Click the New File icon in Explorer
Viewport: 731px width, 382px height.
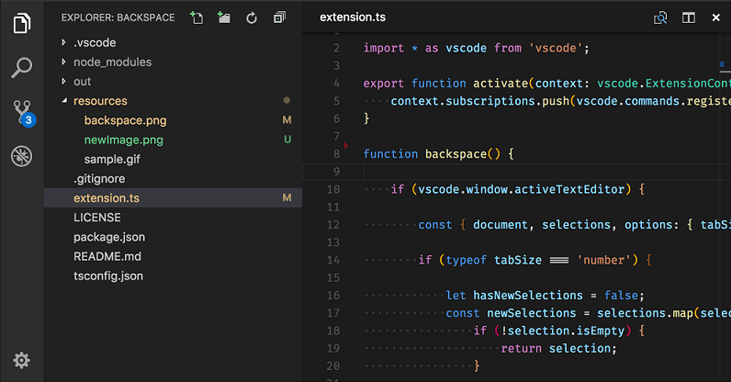(196, 17)
